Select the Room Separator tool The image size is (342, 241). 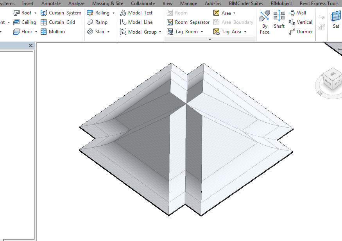(188, 22)
